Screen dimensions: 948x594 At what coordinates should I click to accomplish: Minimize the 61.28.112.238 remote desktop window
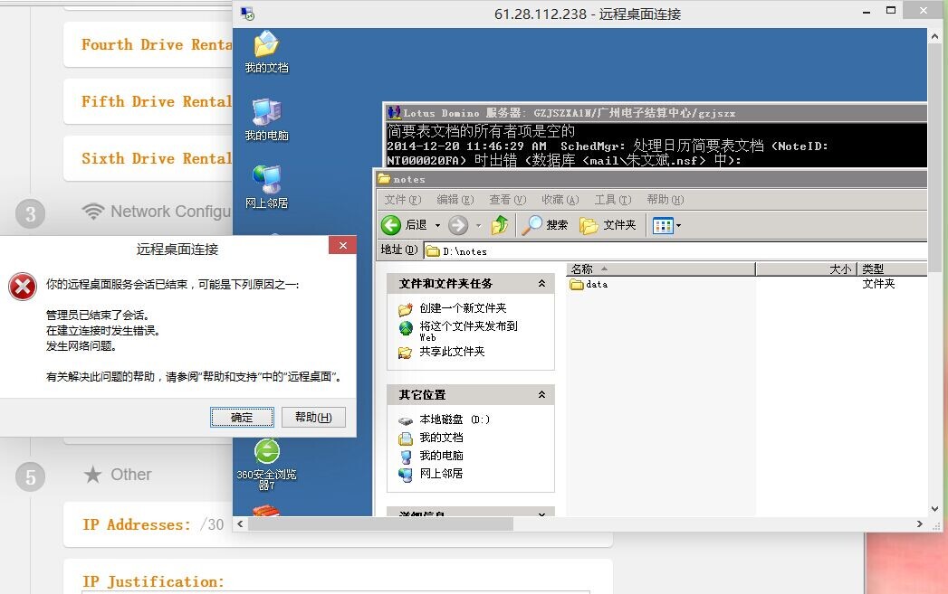(x=867, y=12)
